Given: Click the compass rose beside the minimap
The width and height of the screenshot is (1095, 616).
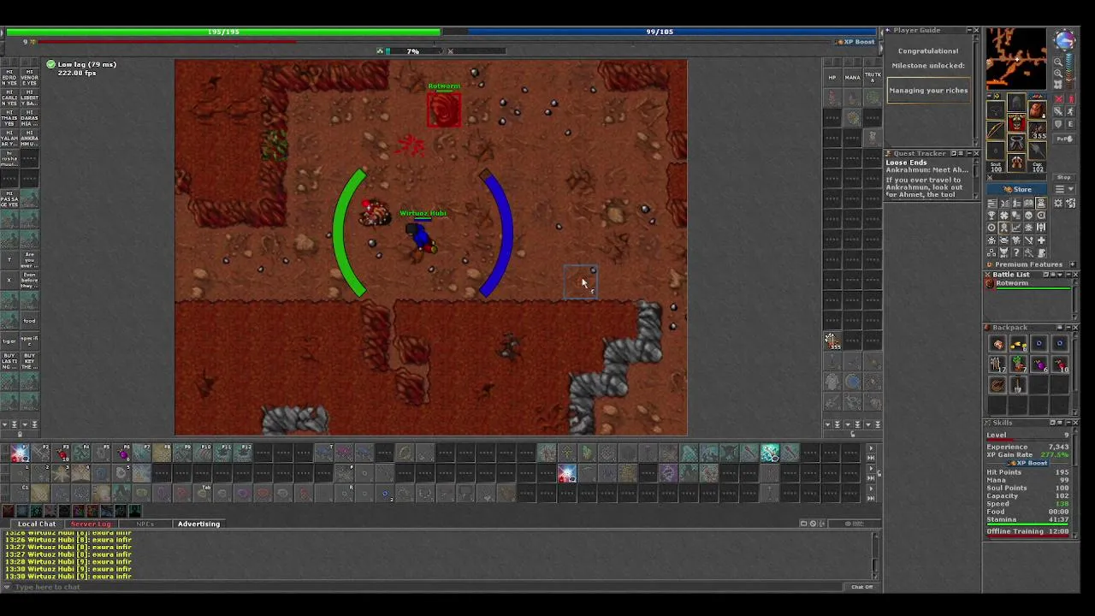Looking at the screenshot, I should [x=1065, y=40].
